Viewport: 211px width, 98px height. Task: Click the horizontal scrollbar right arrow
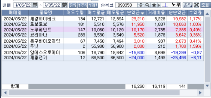coord(201,93)
